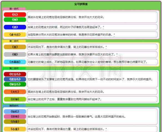Click the footnote asterisk in the 《银》 entry

(x=117, y=54)
